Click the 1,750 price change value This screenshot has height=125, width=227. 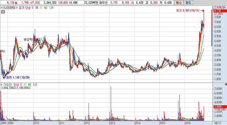(25, 3)
